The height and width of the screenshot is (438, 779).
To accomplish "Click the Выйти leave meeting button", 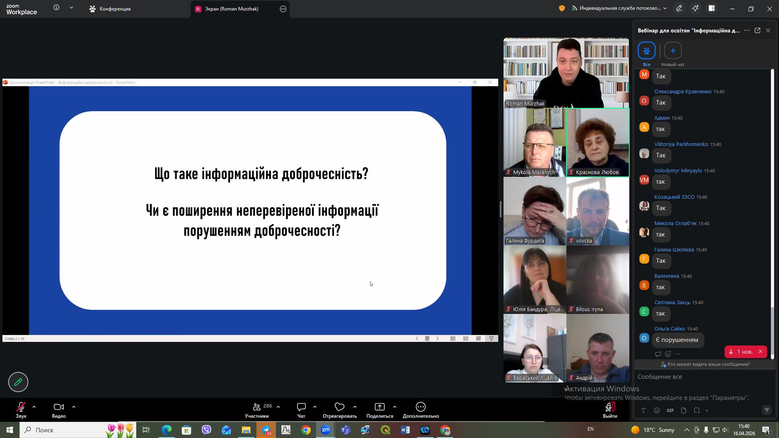I will [610, 410].
